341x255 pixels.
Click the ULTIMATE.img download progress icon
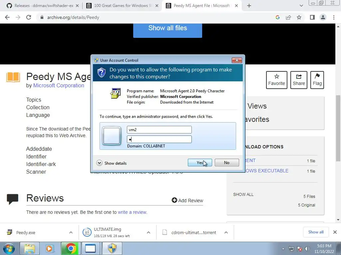coord(87,232)
